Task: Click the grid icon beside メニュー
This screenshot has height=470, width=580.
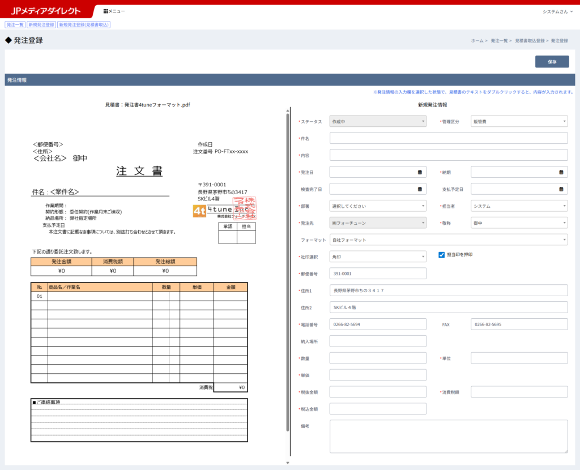Action: [x=105, y=11]
